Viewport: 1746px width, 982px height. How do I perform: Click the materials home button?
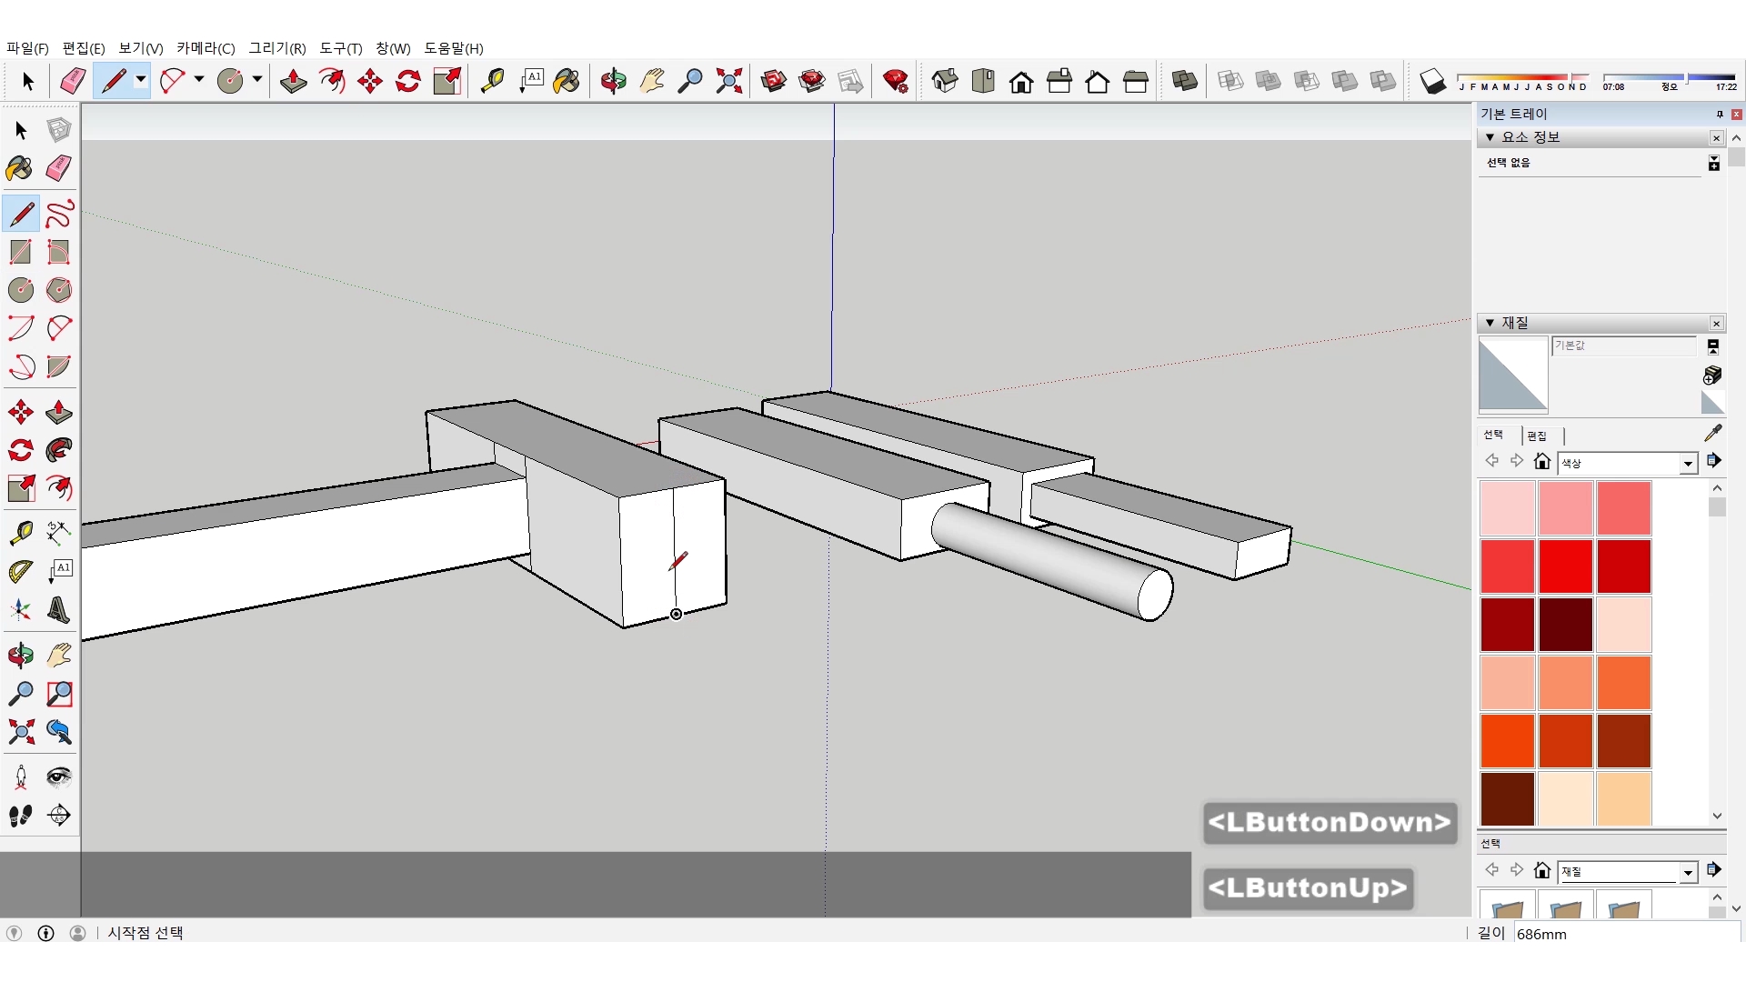pyautogui.click(x=1541, y=462)
